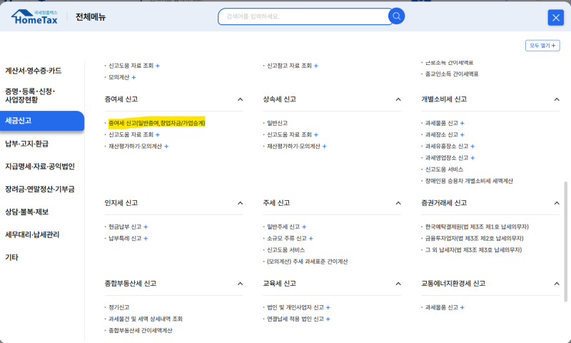Open 납부·고지·환급 sidebar menu

point(26,144)
